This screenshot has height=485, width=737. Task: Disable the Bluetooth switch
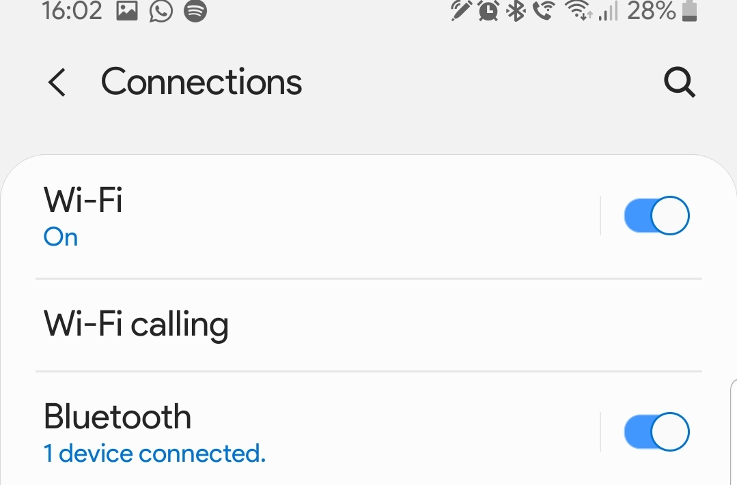click(656, 432)
